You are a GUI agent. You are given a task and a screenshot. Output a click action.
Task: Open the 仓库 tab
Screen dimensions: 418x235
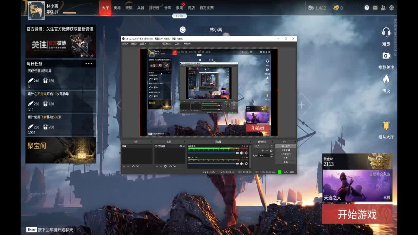[x=168, y=8]
